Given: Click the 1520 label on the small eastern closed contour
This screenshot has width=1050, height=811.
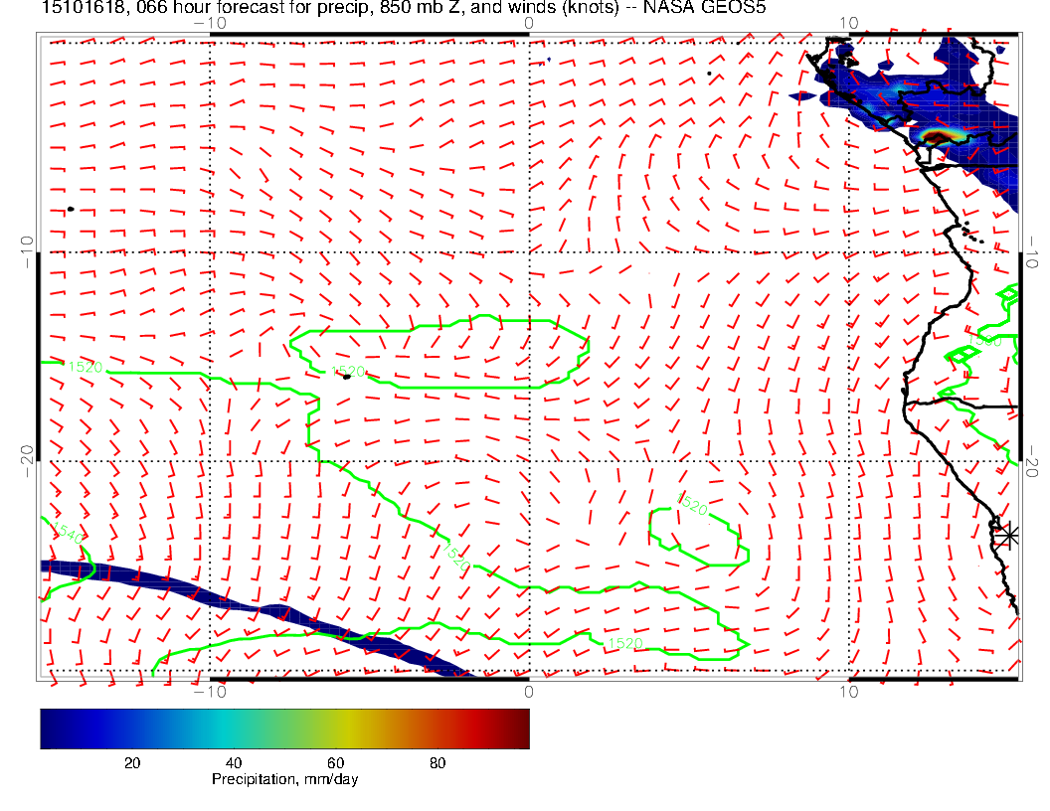Looking at the screenshot, I should click(x=692, y=505).
